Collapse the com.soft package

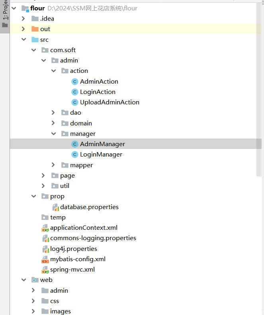[x=33, y=50]
